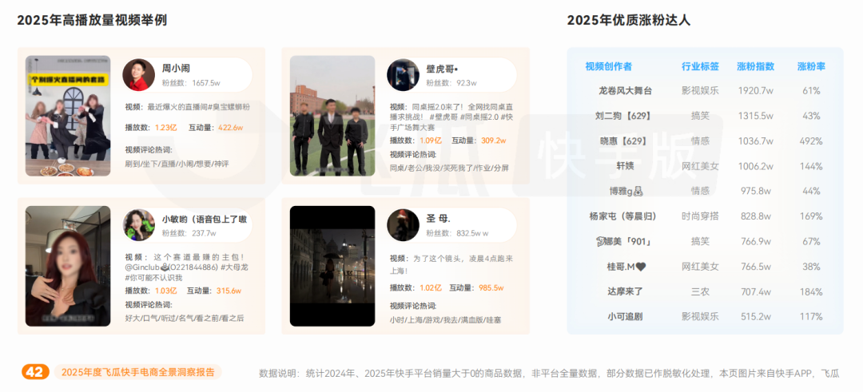Click the 1.23亿 play count
The height and width of the screenshot is (392, 863).
165,128
